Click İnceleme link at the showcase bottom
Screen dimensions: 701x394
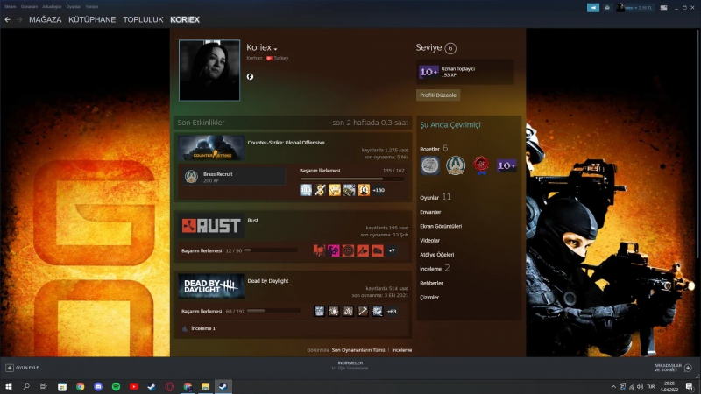tap(402, 350)
